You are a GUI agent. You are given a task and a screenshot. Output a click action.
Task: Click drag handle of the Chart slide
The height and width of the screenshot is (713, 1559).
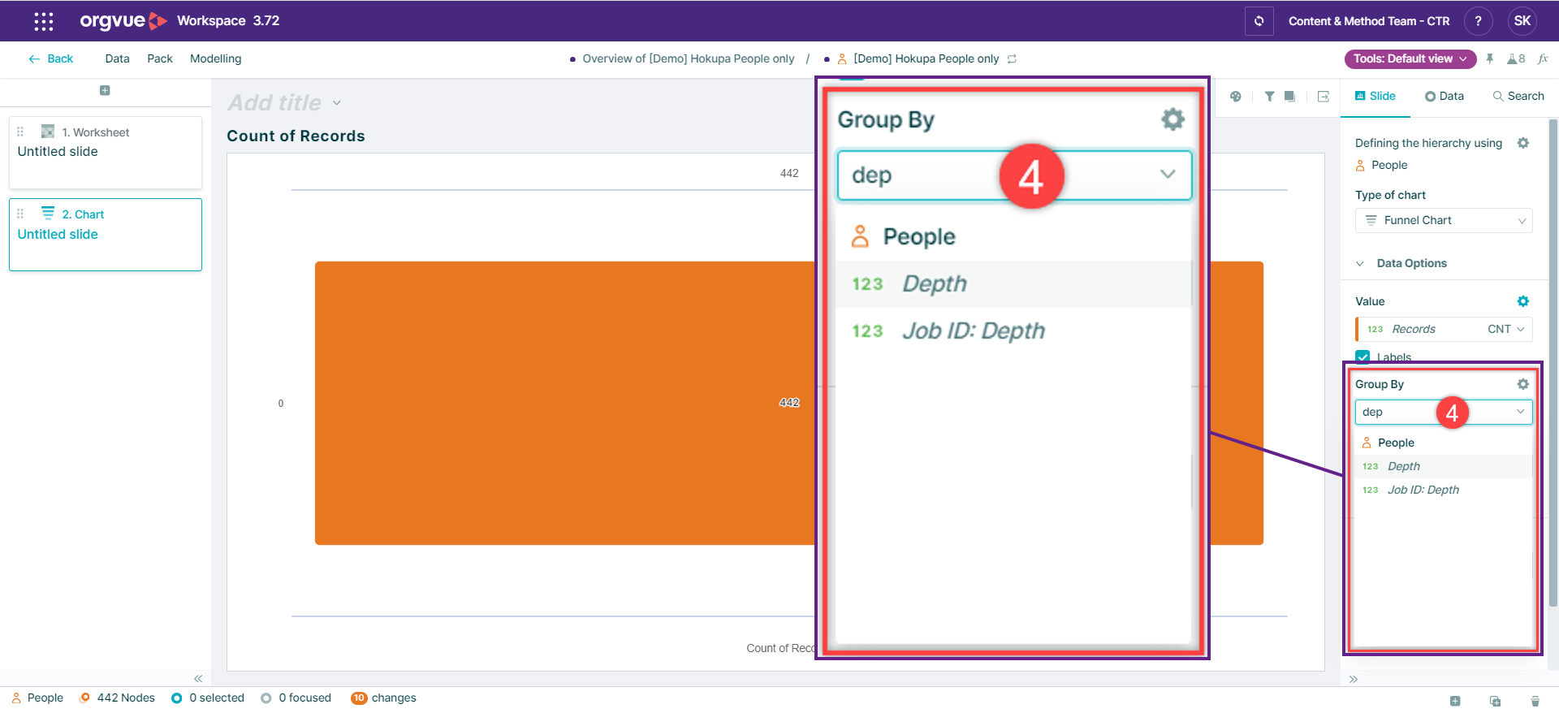(20, 214)
